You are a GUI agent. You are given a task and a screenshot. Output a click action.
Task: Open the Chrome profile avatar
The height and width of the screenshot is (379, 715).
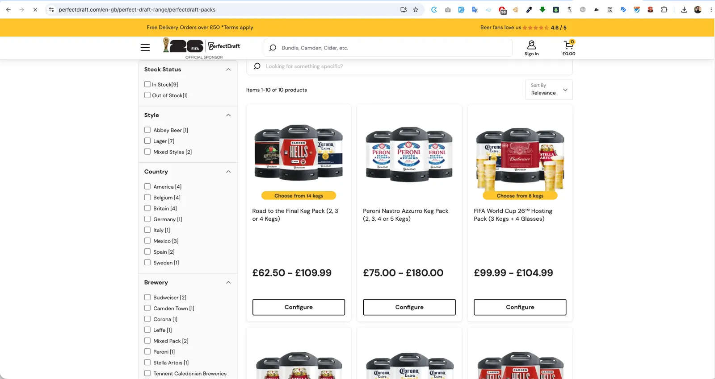698,9
